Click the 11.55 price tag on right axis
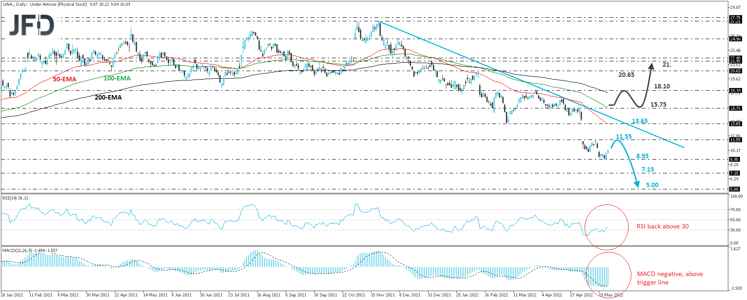This screenshot has height=300, width=747. coord(735,140)
